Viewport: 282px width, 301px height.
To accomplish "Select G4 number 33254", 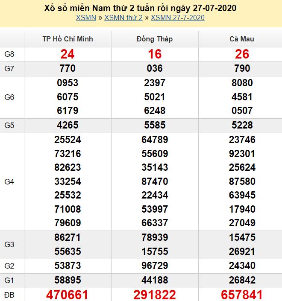I will click(x=68, y=181).
